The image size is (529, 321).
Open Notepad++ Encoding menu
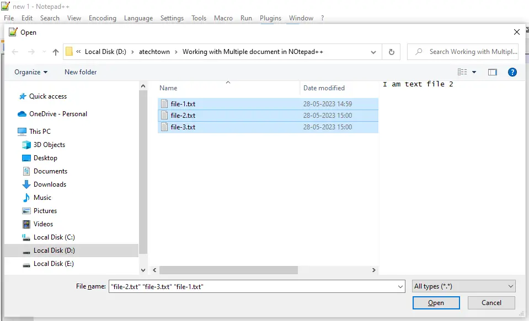coord(103,18)
